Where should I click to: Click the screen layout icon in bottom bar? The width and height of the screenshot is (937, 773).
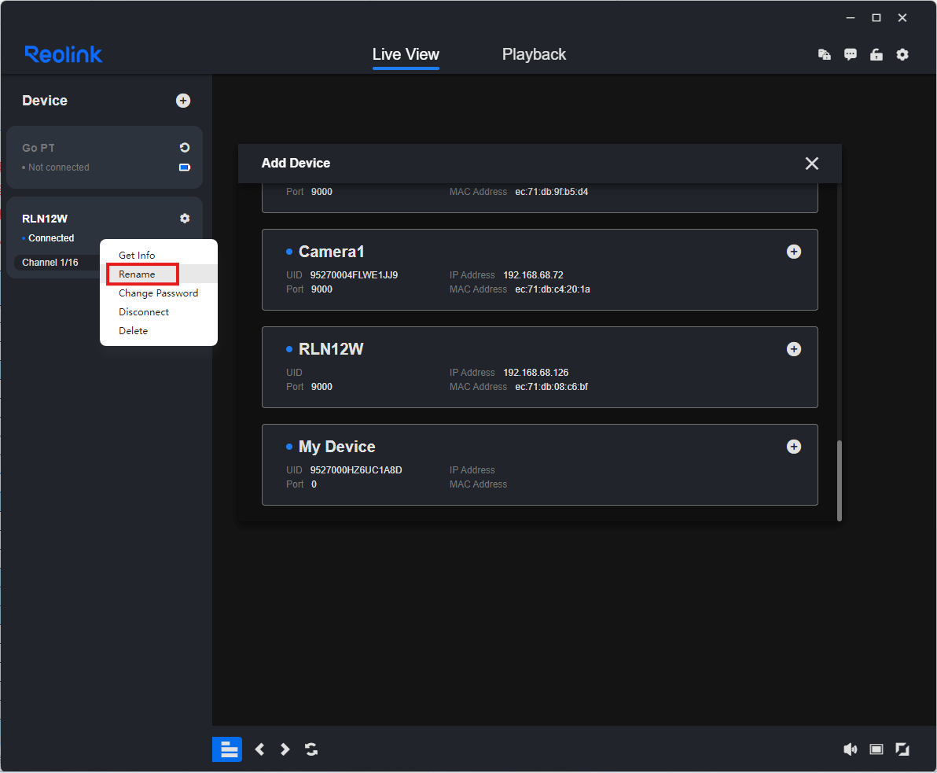876,749
